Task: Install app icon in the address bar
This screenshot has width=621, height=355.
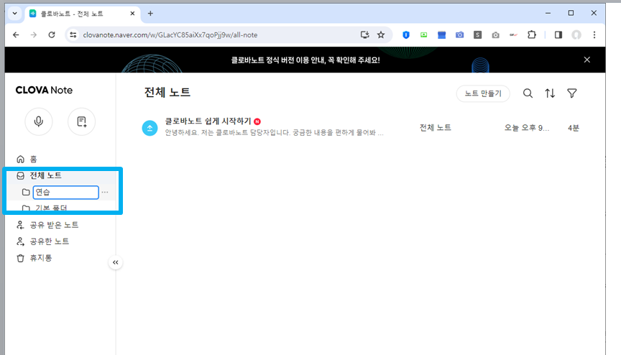Action: 364,34
